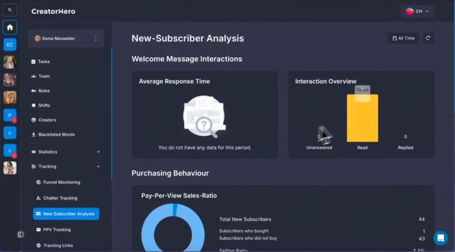This screenshot has width=455, height=252.
Task: Select New Subscriber Analysis item
Action: point(66,214)
